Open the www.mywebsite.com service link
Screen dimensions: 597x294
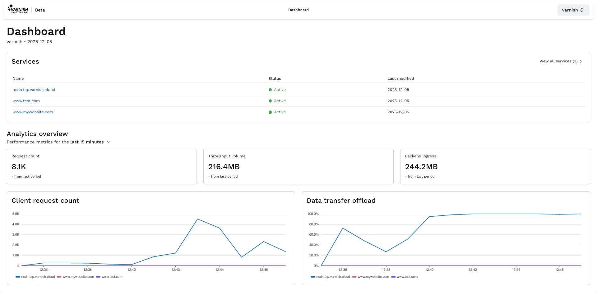[33, 112]
